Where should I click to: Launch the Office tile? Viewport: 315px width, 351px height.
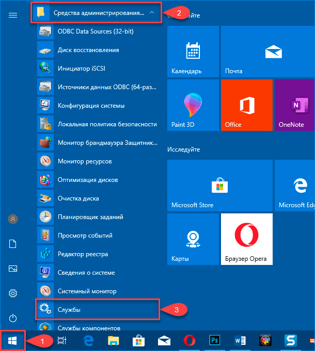(247, 105)
